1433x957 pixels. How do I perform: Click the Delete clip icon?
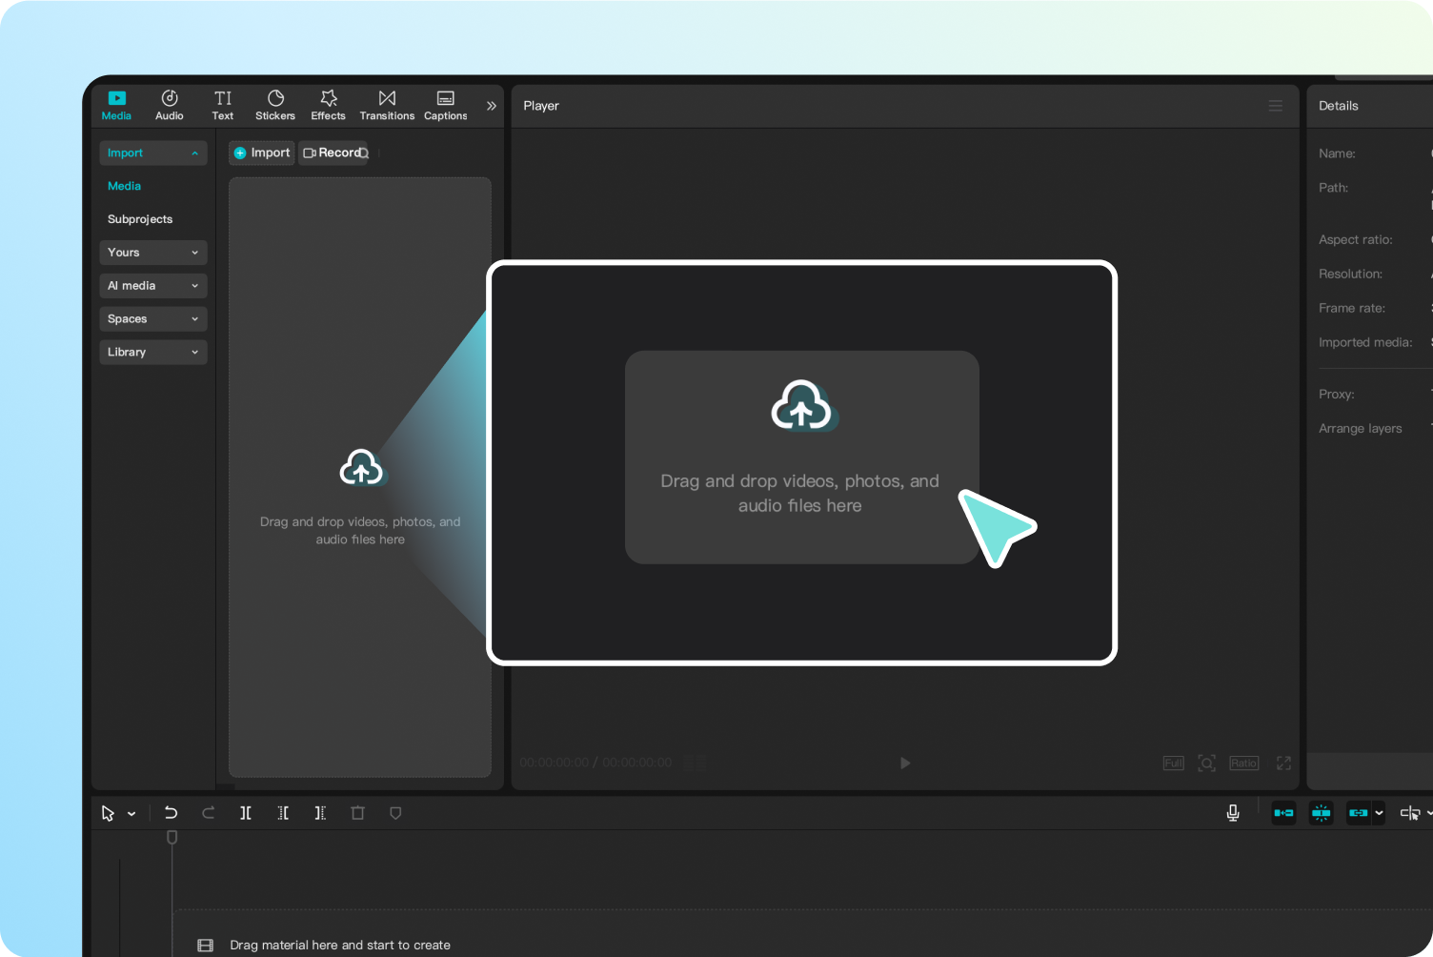[358, 813]
